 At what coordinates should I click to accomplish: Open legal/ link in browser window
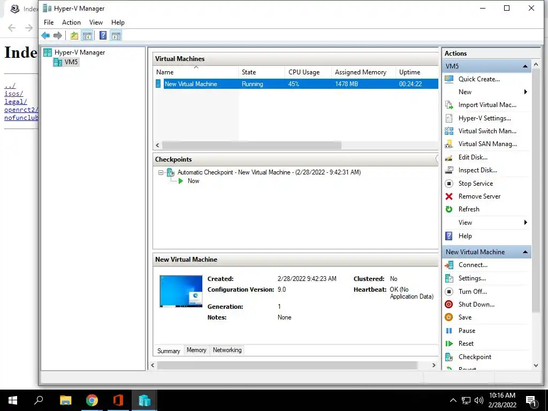pos(16,102)
